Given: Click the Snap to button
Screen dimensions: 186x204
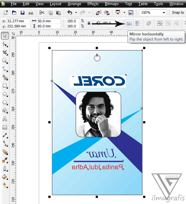Looking at the screenshot, I should pyautogui.click(x=178, y=12).
